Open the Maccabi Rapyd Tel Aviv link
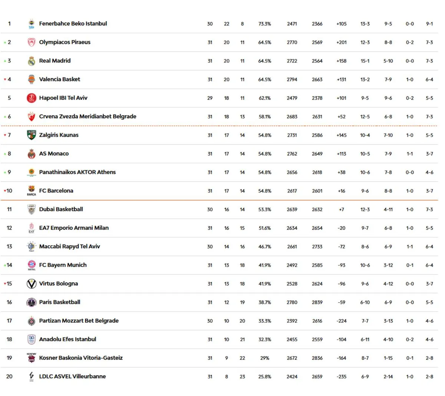 pyautogui.click(x=69, y=246)
